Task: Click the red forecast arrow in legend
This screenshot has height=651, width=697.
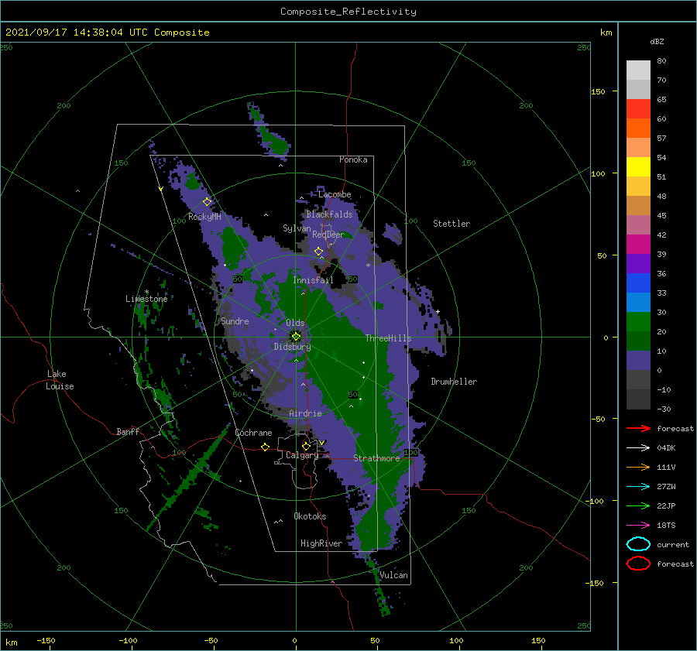Action: coord(638,428)
